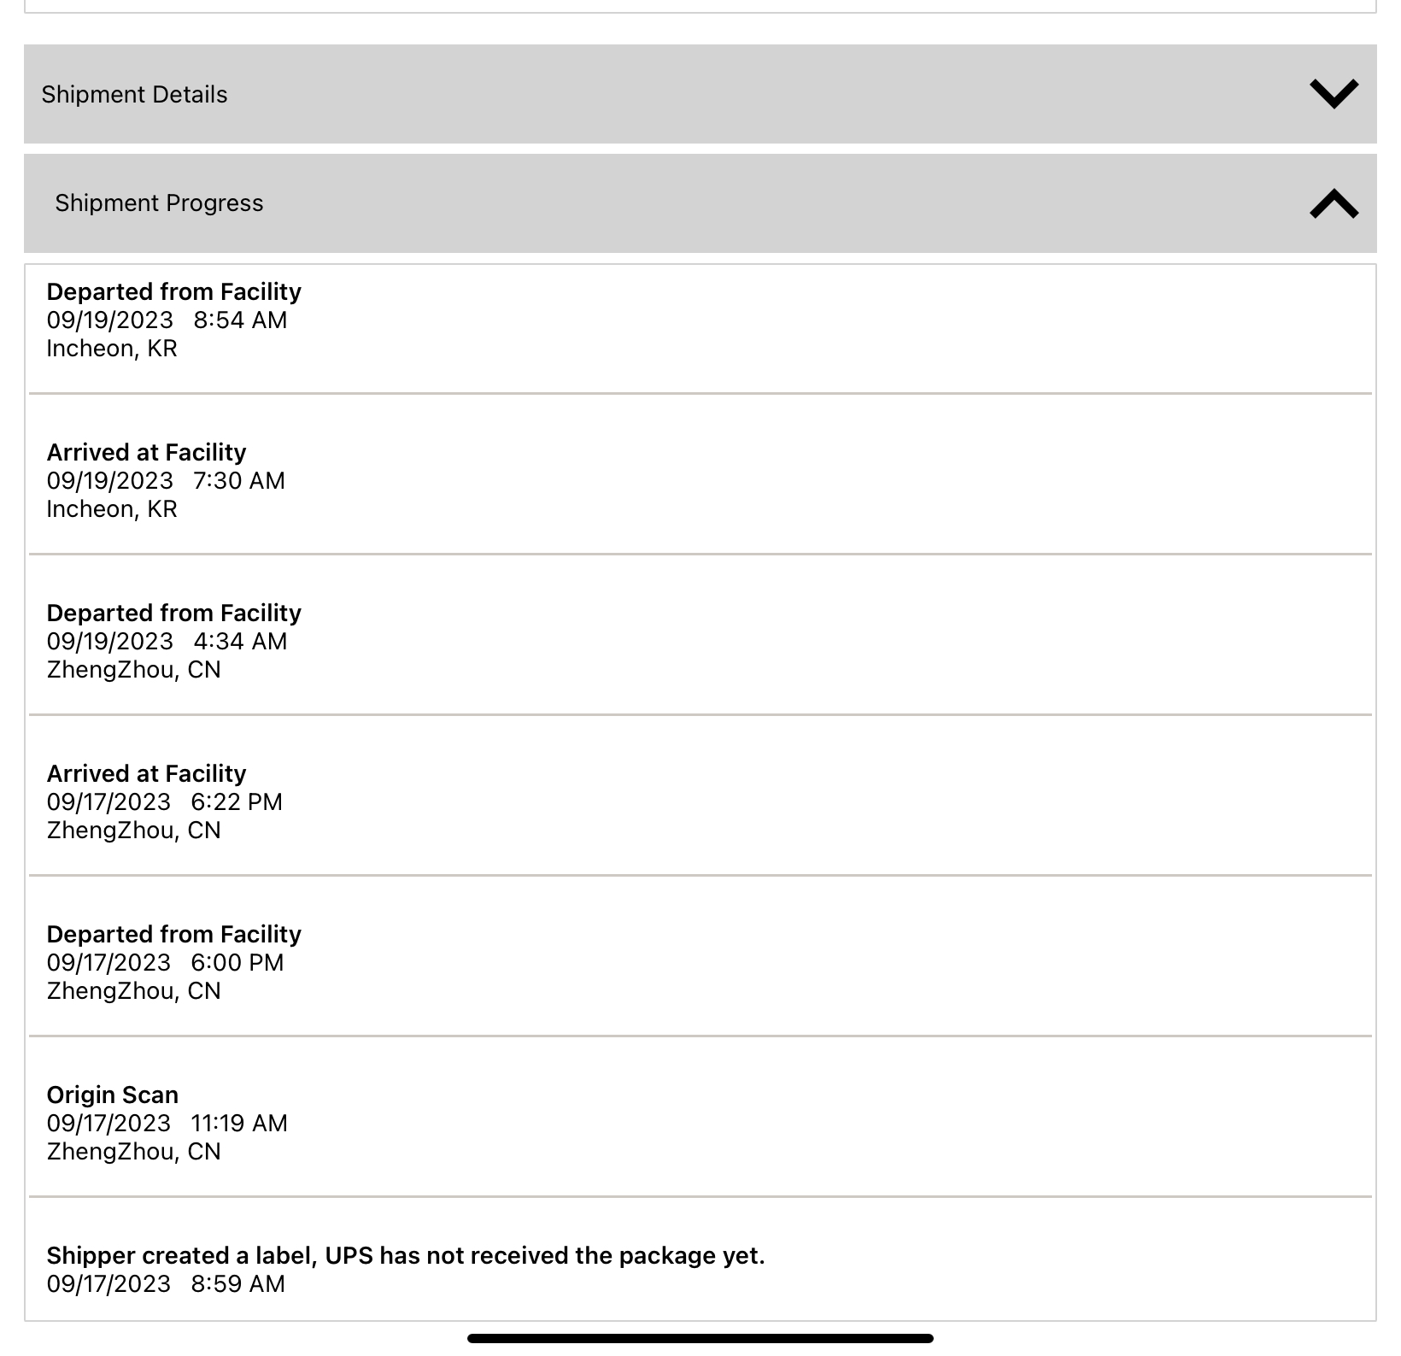
Task: Click ZhengZhou, CN under 4:34 AM departure
Action: coord(134,670)
